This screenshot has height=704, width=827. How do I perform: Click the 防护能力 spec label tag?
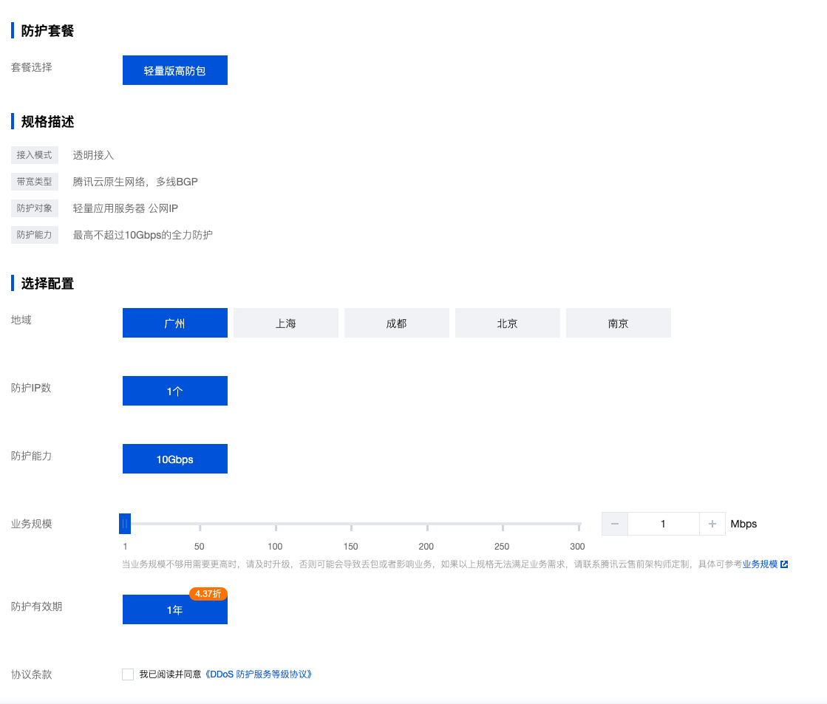tap(34, 235)
